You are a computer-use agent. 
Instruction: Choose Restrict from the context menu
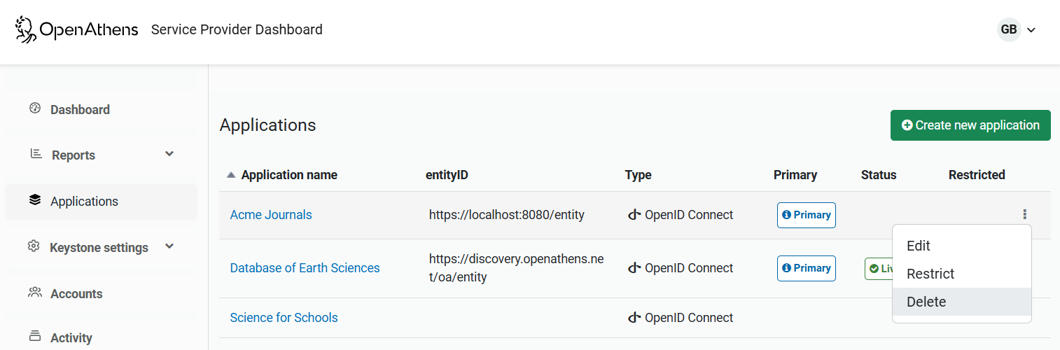click(962, 274)
